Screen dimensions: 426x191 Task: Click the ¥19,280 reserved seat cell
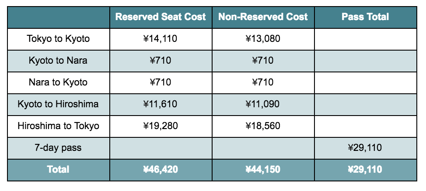point(161,126)
